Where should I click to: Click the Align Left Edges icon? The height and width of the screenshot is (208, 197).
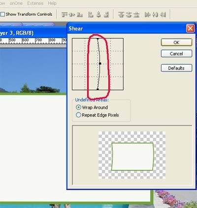tap(91, 15)
